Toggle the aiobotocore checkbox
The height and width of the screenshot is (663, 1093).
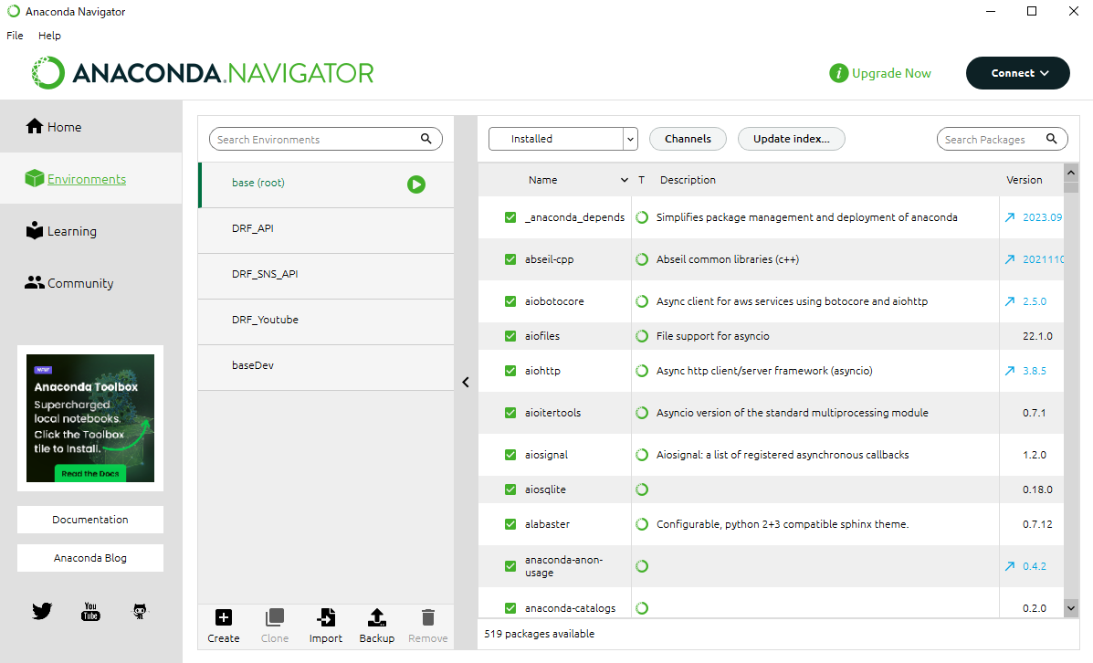pos(510,301)
